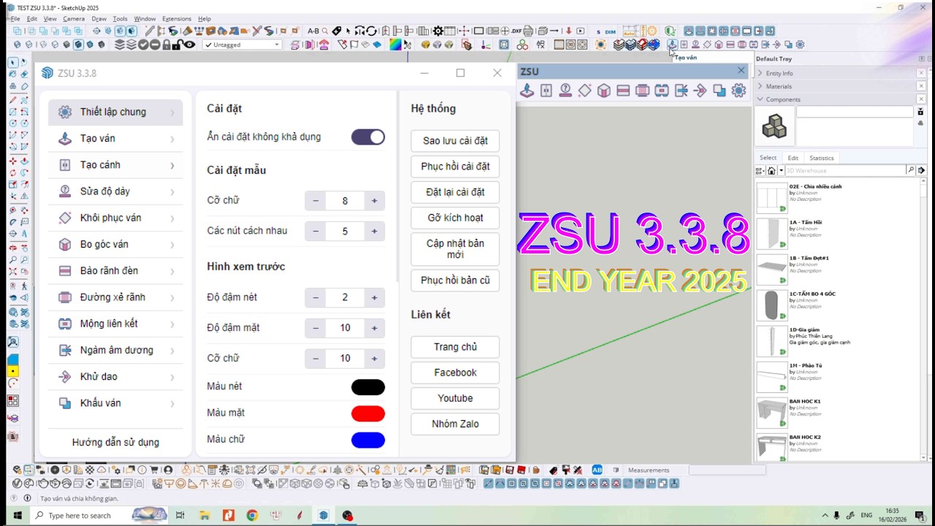Increase Cỡ chữ under Cài đặt mẫu

(374, 201)
